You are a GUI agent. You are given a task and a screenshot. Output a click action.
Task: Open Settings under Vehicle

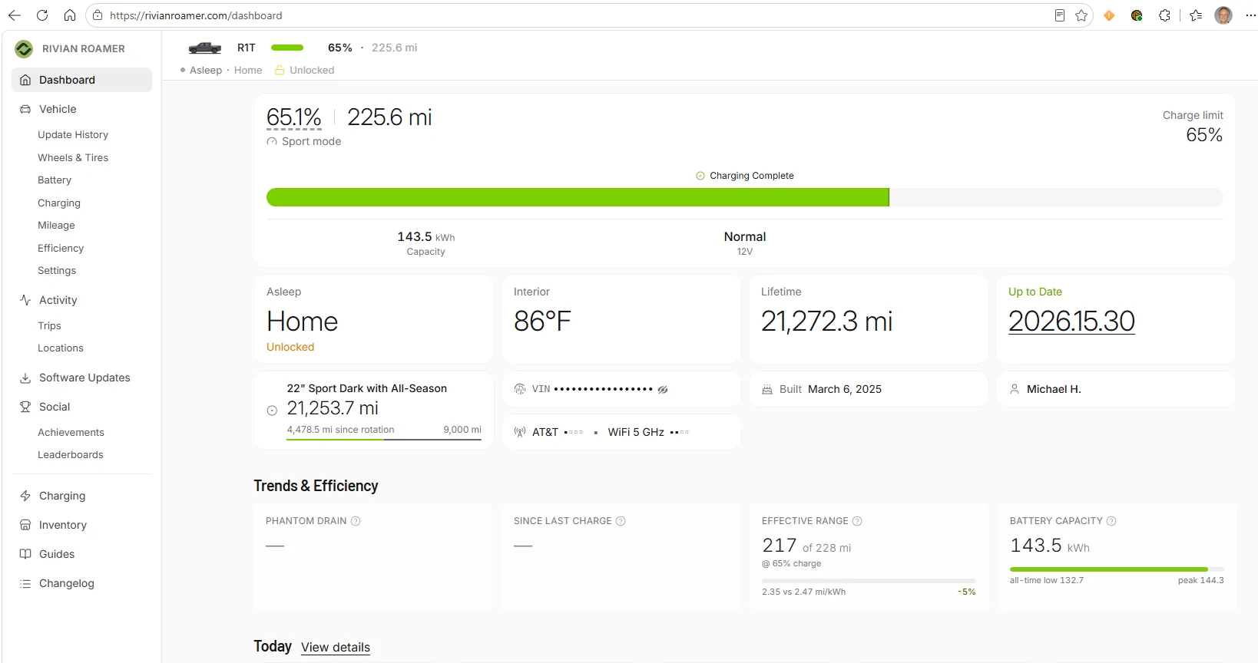[x=57, y=271]
